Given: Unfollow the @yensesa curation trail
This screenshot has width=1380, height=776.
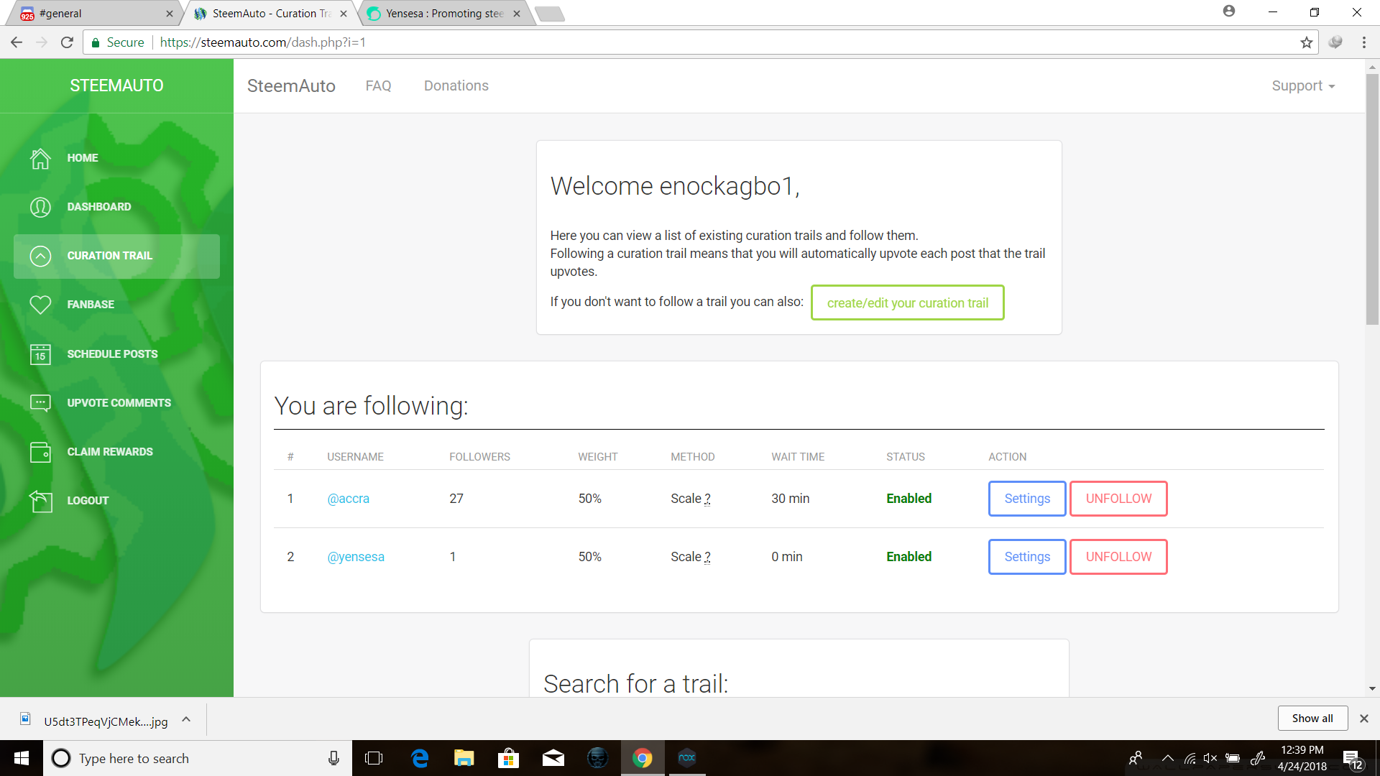Looking at the screenshot, I should pyautogui.click(x=1118, y=557).
